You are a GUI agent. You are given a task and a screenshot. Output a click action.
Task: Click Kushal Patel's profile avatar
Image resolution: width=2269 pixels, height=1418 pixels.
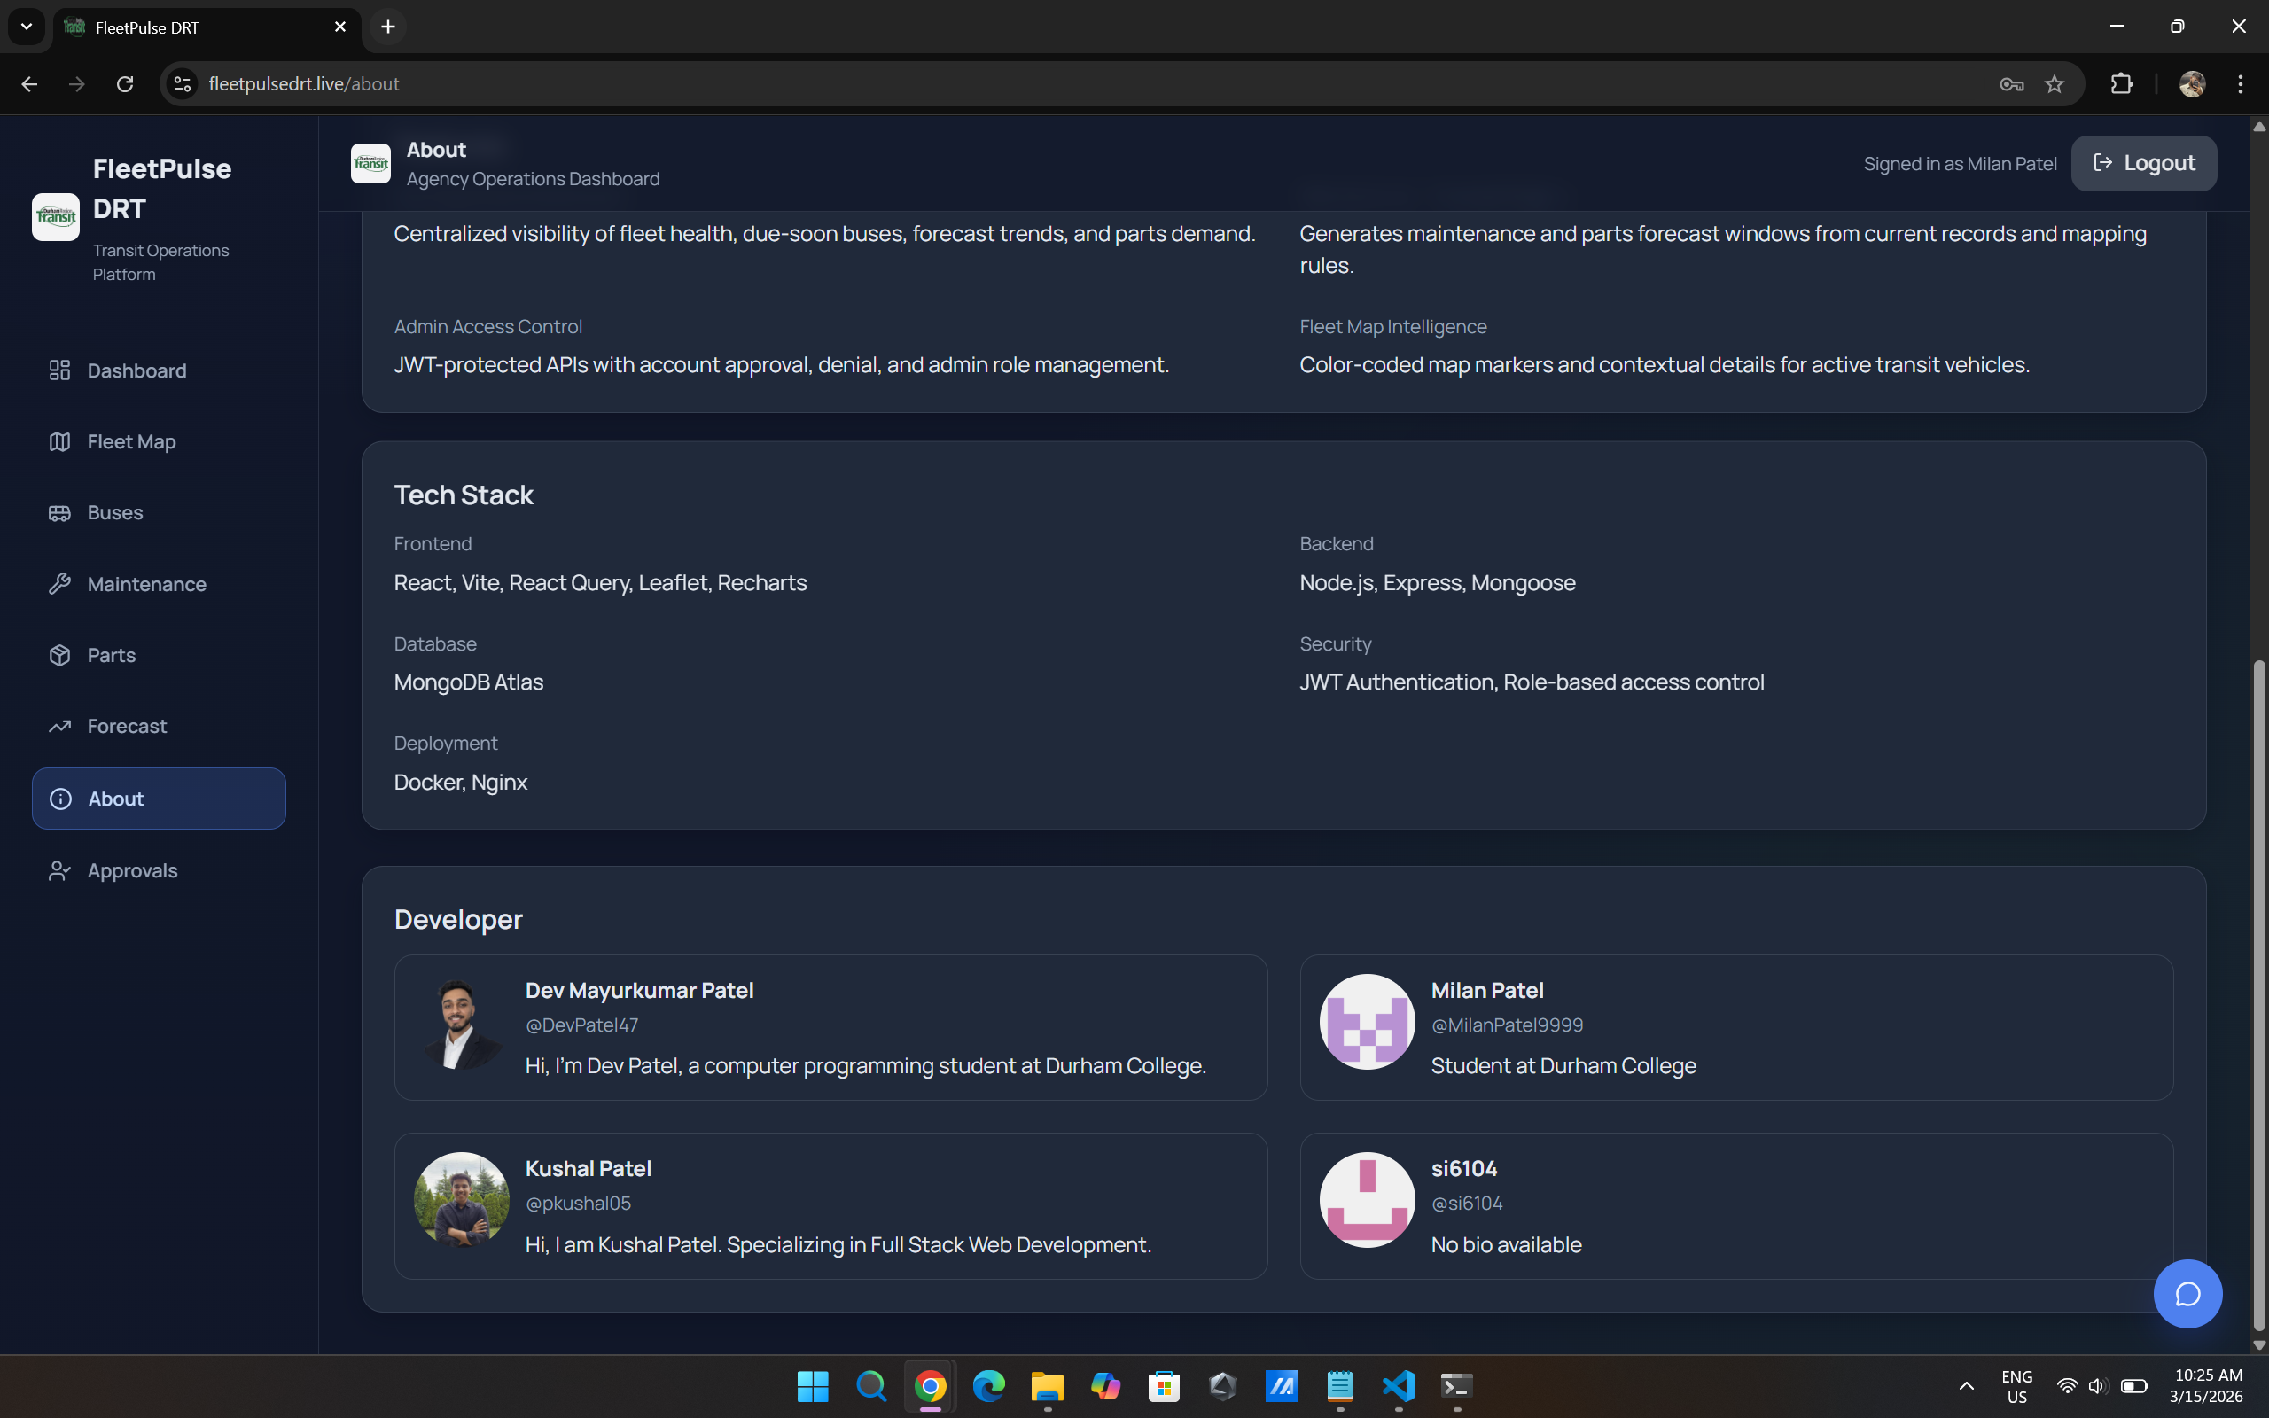461,1198
